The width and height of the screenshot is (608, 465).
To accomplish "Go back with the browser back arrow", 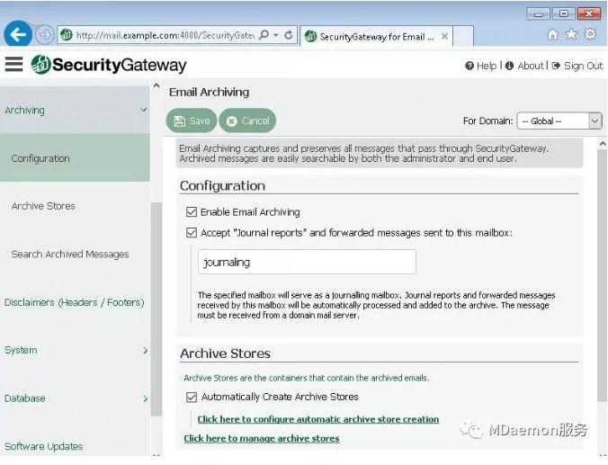I will click(18, 34).
